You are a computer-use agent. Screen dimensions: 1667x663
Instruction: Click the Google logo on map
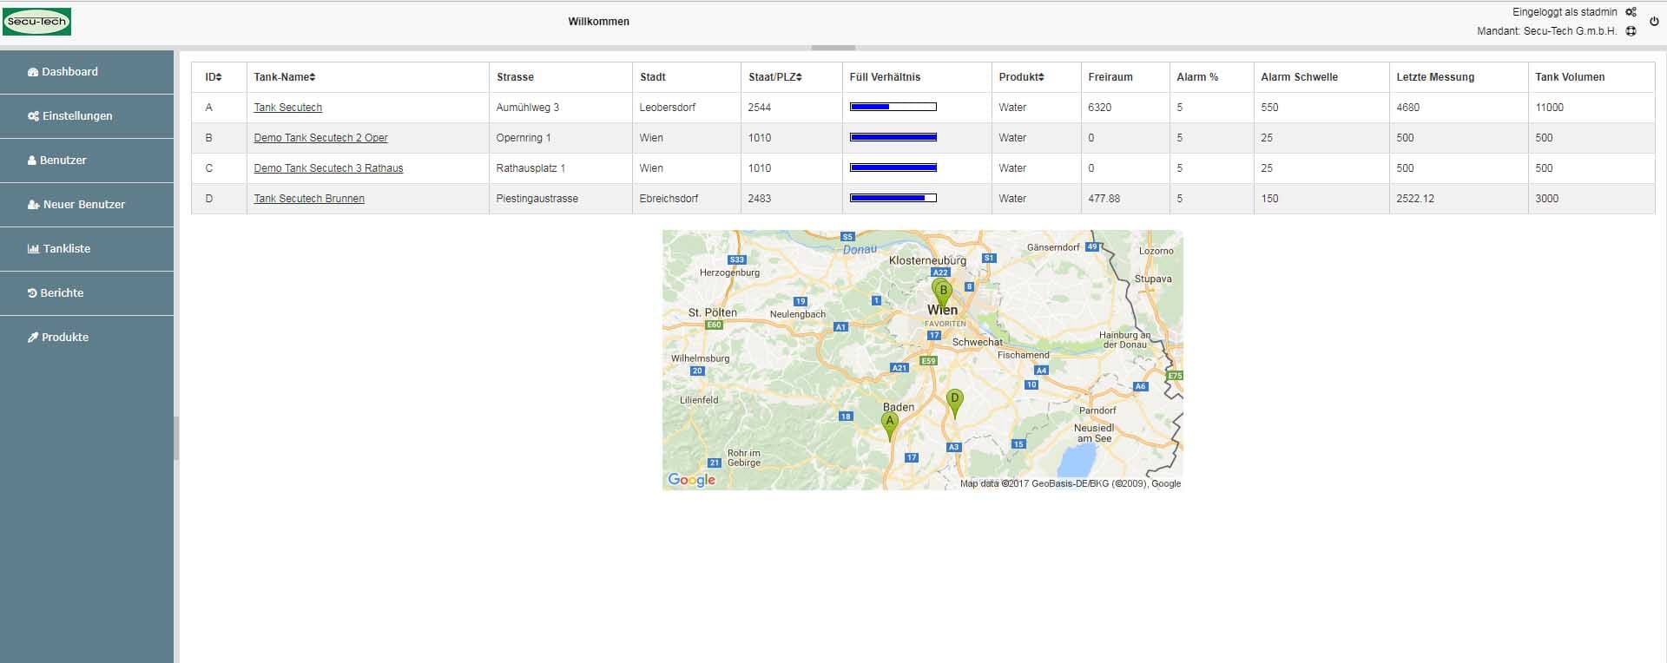click(692, 480)
